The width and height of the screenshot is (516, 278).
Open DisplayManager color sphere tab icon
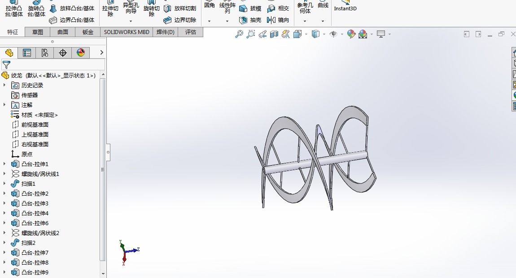pyautogui.click(x=81, y=53)
